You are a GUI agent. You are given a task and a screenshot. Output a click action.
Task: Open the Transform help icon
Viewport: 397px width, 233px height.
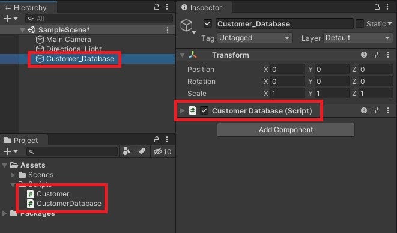[364, 55]
